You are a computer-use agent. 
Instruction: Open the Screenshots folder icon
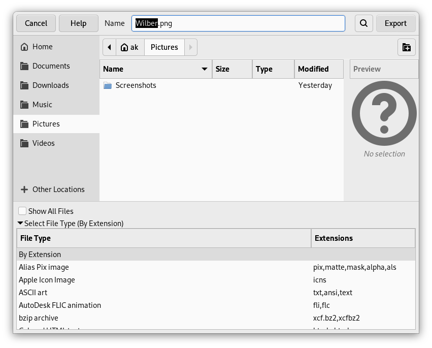point(107,85)
